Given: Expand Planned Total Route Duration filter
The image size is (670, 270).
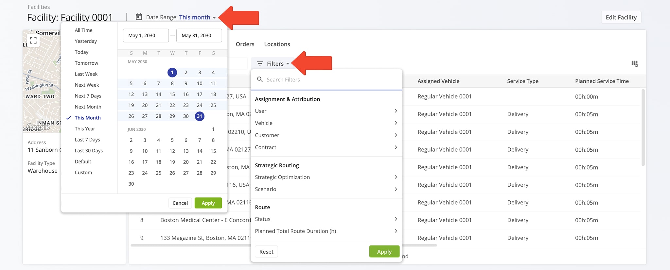Looking at the screenshot, I should point(326,231).
